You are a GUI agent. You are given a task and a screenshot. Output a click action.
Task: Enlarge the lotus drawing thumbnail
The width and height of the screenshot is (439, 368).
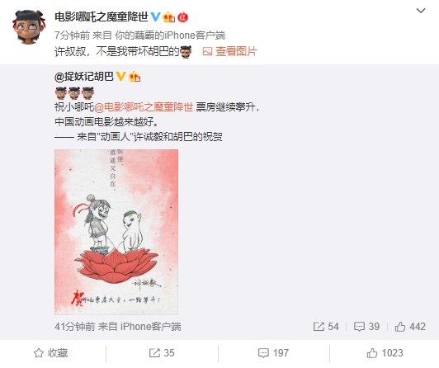pos(116,232)
